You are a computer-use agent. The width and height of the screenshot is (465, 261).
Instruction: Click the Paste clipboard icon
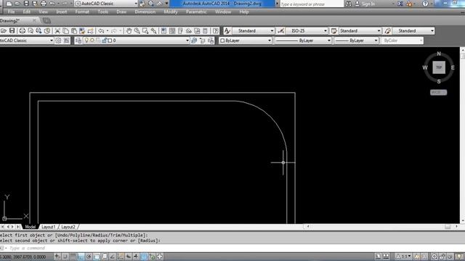(x=74, y=30)
